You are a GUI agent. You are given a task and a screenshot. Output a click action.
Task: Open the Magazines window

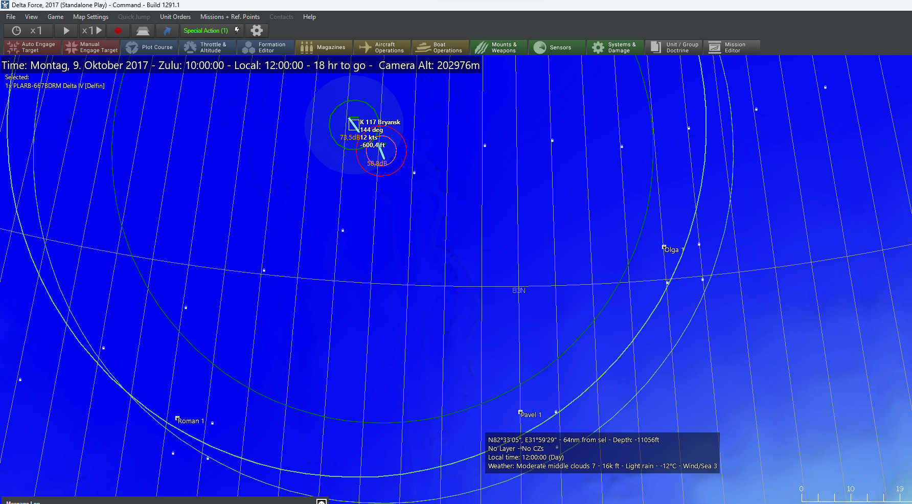pyautogui.click(x=324, y=48)
